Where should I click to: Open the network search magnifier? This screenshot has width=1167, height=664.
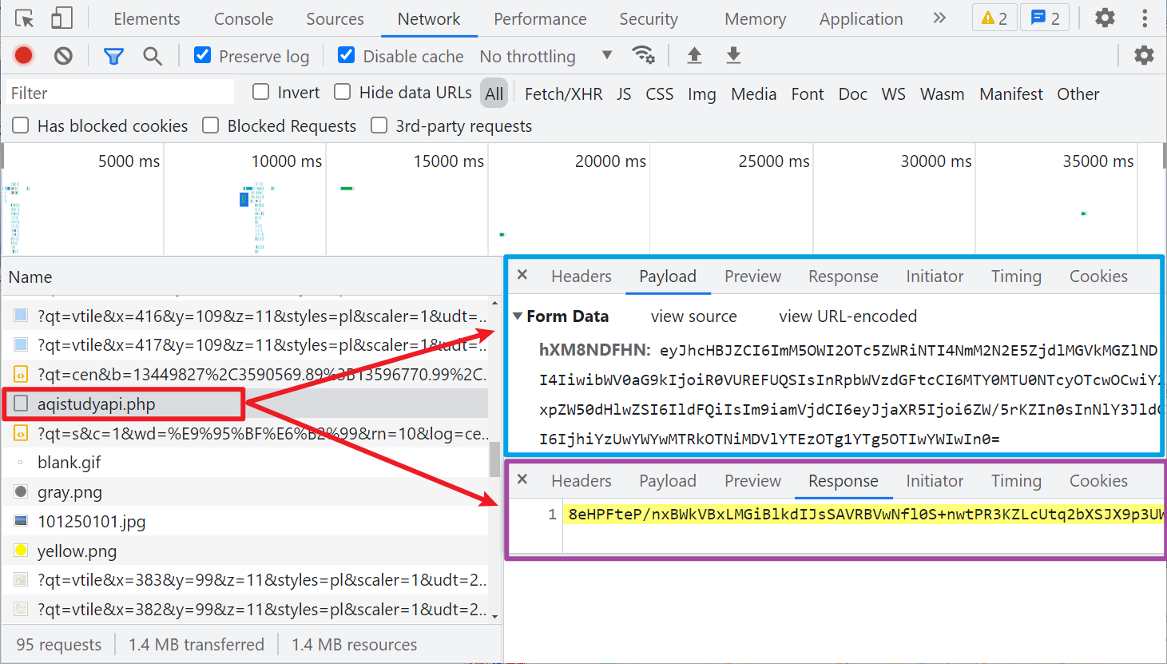[152, 56]
